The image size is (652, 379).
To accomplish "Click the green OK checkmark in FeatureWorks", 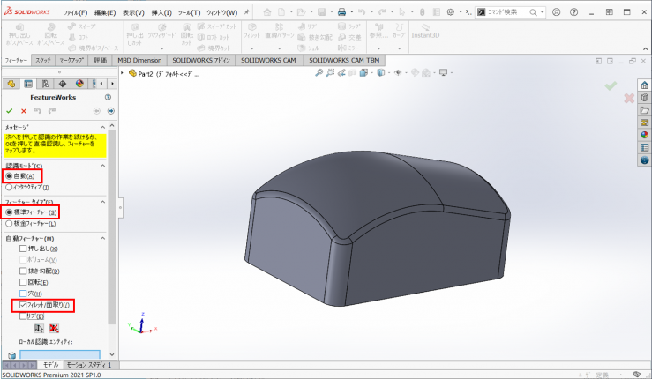I will [9, 110].
